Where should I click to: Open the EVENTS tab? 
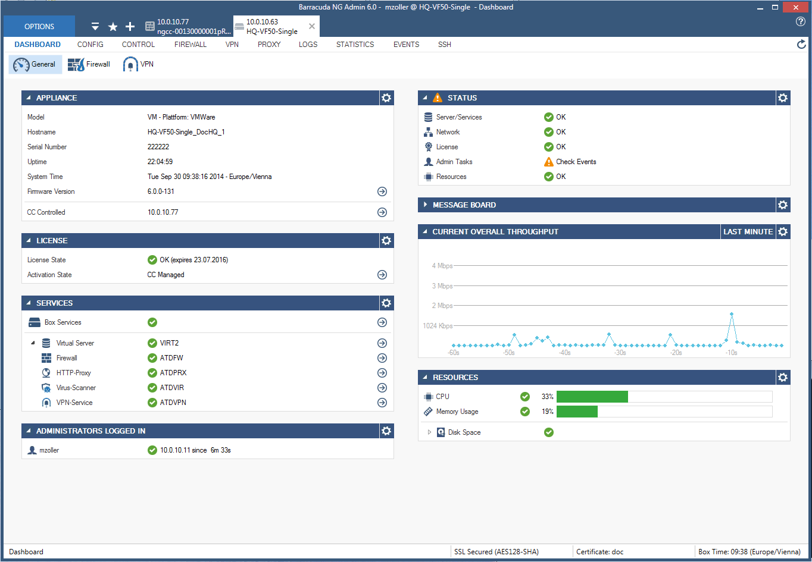pos(407,45)
